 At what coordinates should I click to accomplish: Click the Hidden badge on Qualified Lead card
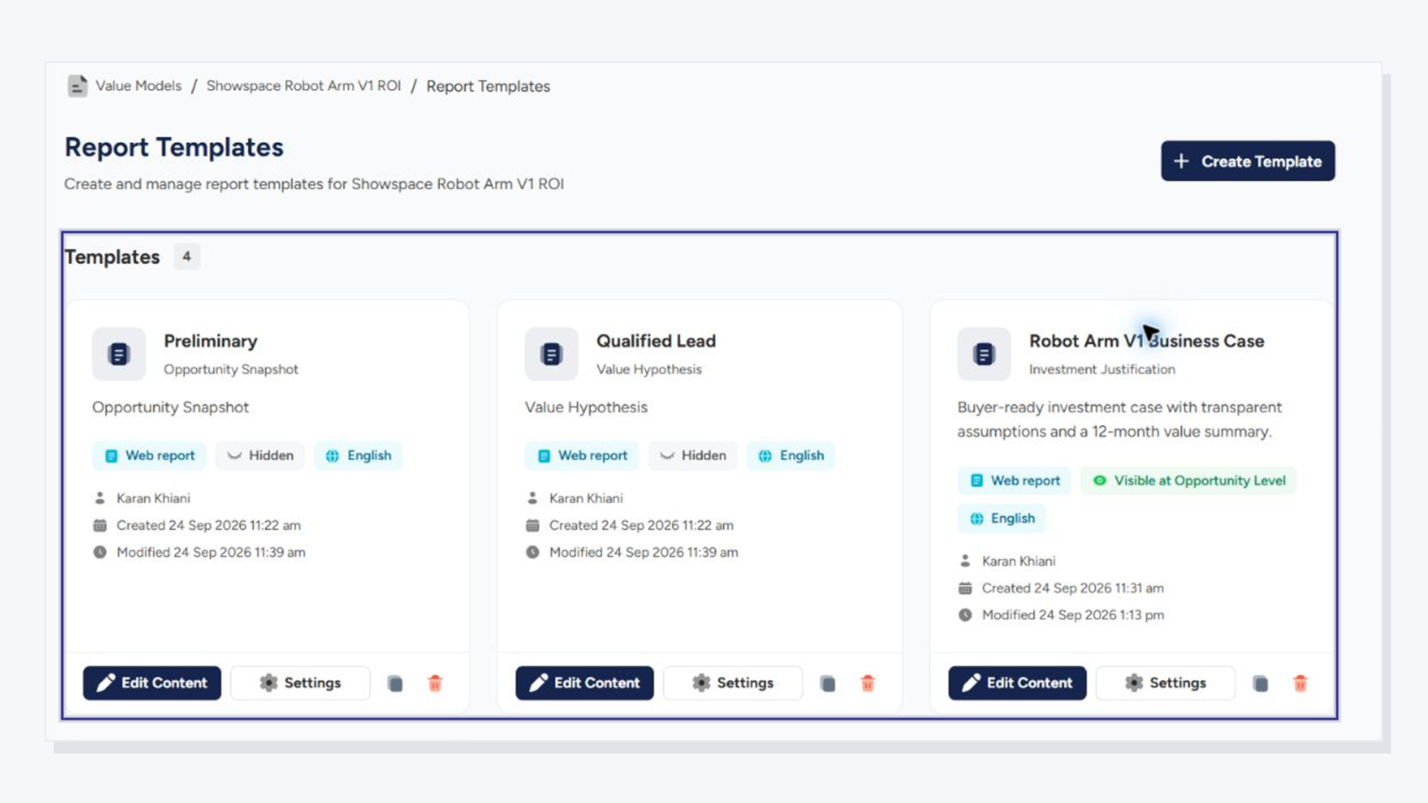tap(693, 456)
